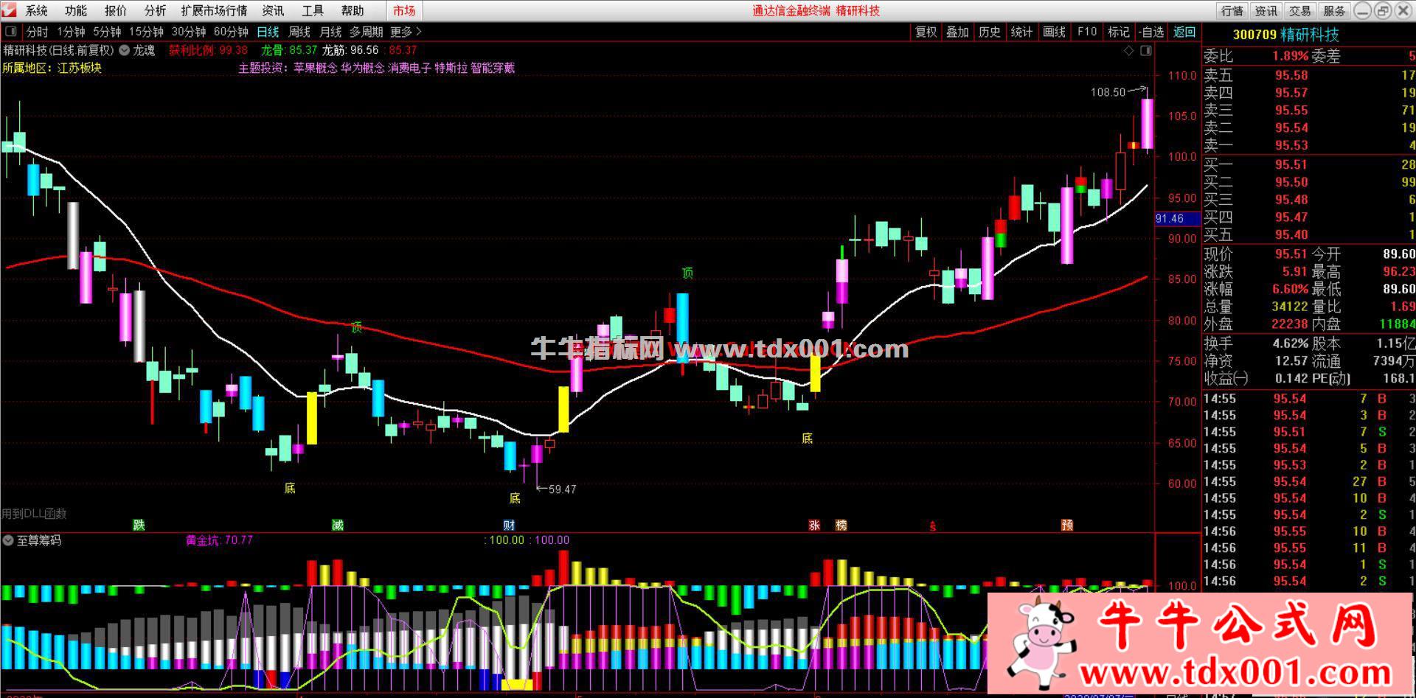Click the 苹果概念 theme link
The width and height of the screenshot is (1416, 698).
pyautogui.click(x=315, y=68)
